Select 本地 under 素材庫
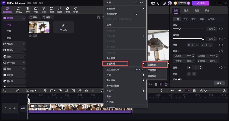The image size is (229, 121). 9,25
